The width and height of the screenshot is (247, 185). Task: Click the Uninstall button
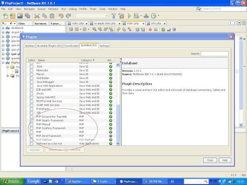point(76,150)
